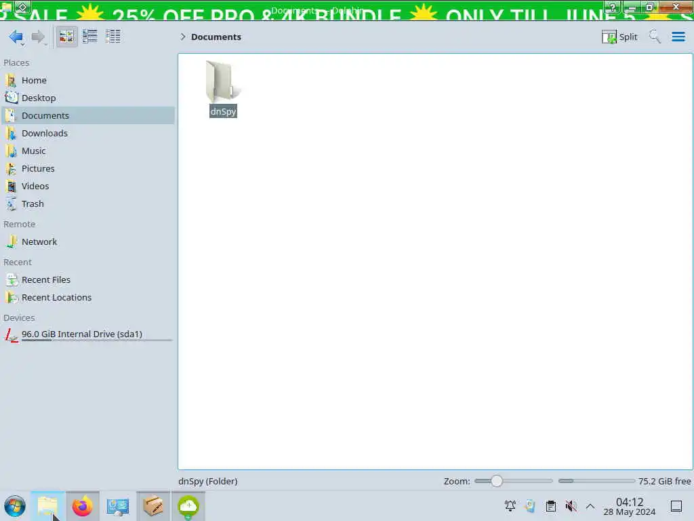694x521 pixels.
Task: Click the Pictures folder icon in sidebar
Action: pyautogui.click(x=11, y=169)
